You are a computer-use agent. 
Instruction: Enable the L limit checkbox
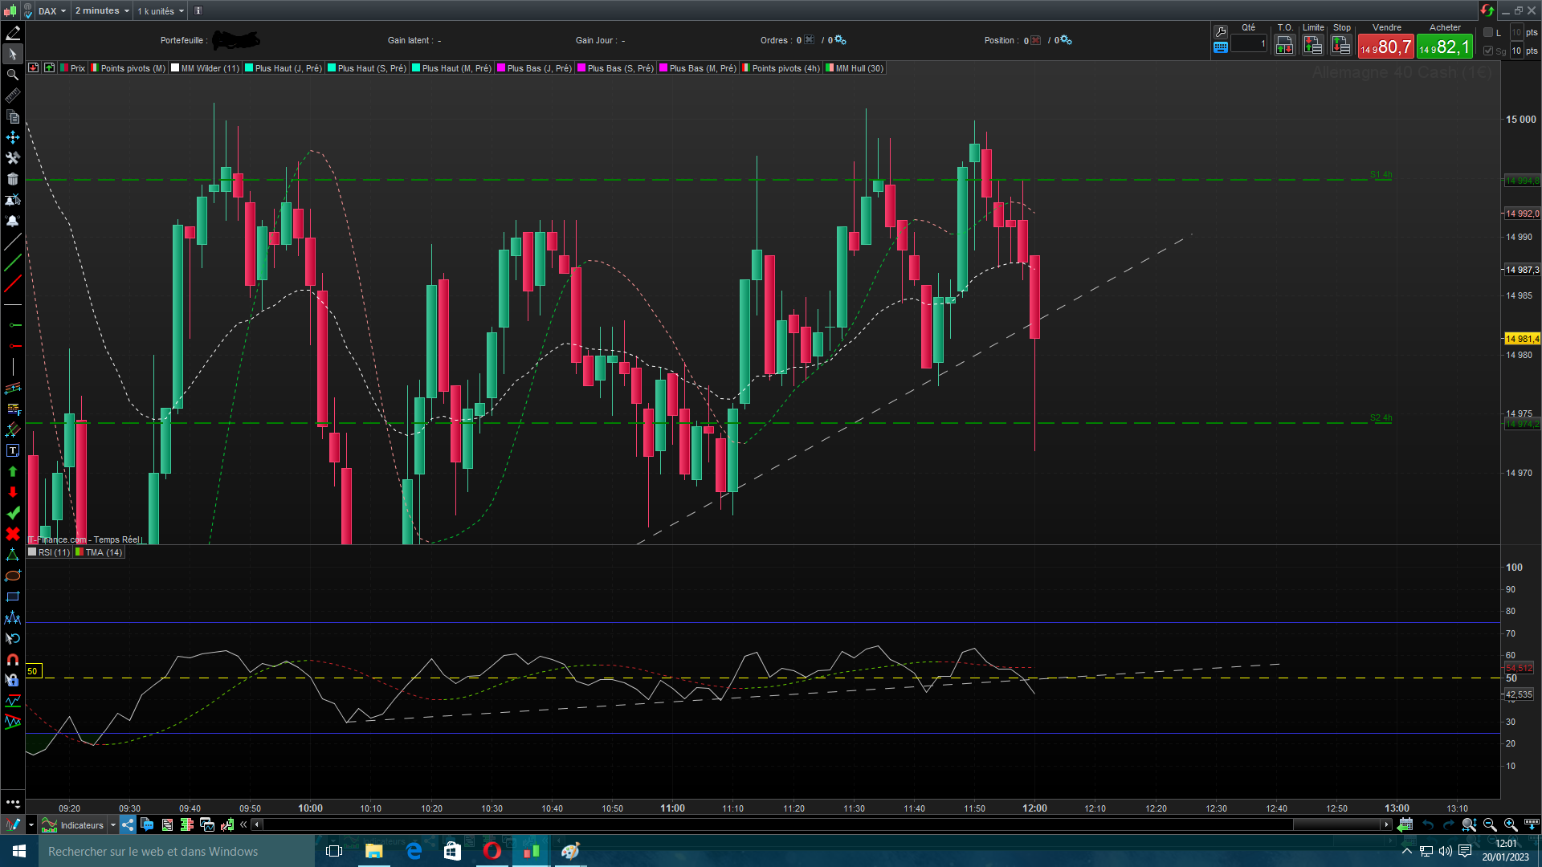tap(1488, 32)
